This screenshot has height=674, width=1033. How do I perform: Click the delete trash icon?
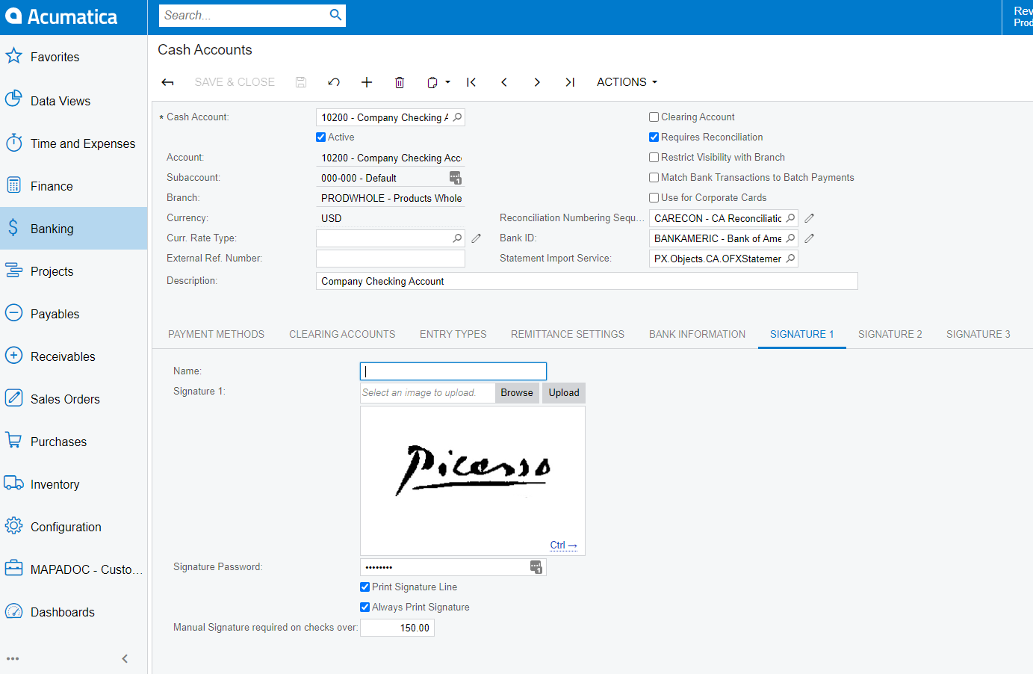[x=400, y=82]
